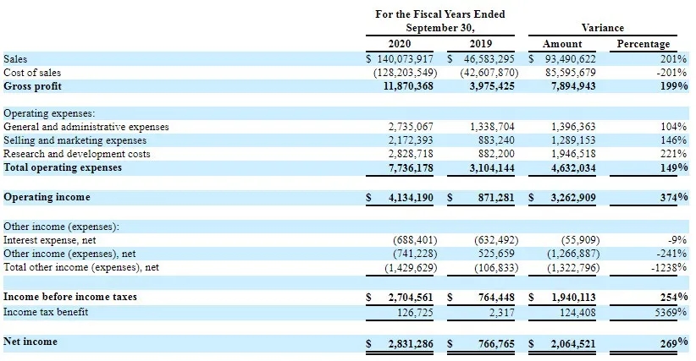Screen dimensions: 696x361
Task: Click the -1238% total other income percentage
Action: [x=670, y=268]
